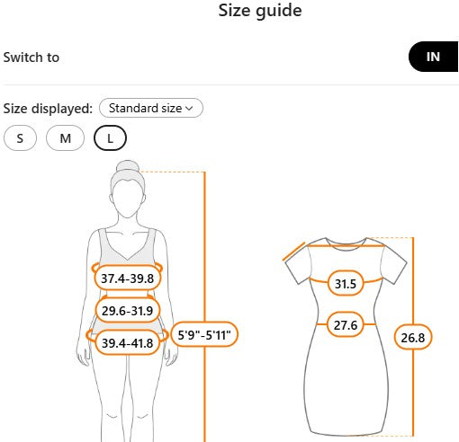Image resolution: width=459 pixels, height=442 pixels.
Task: Click the orange sleeve length marker
Action: click(294, 252)
